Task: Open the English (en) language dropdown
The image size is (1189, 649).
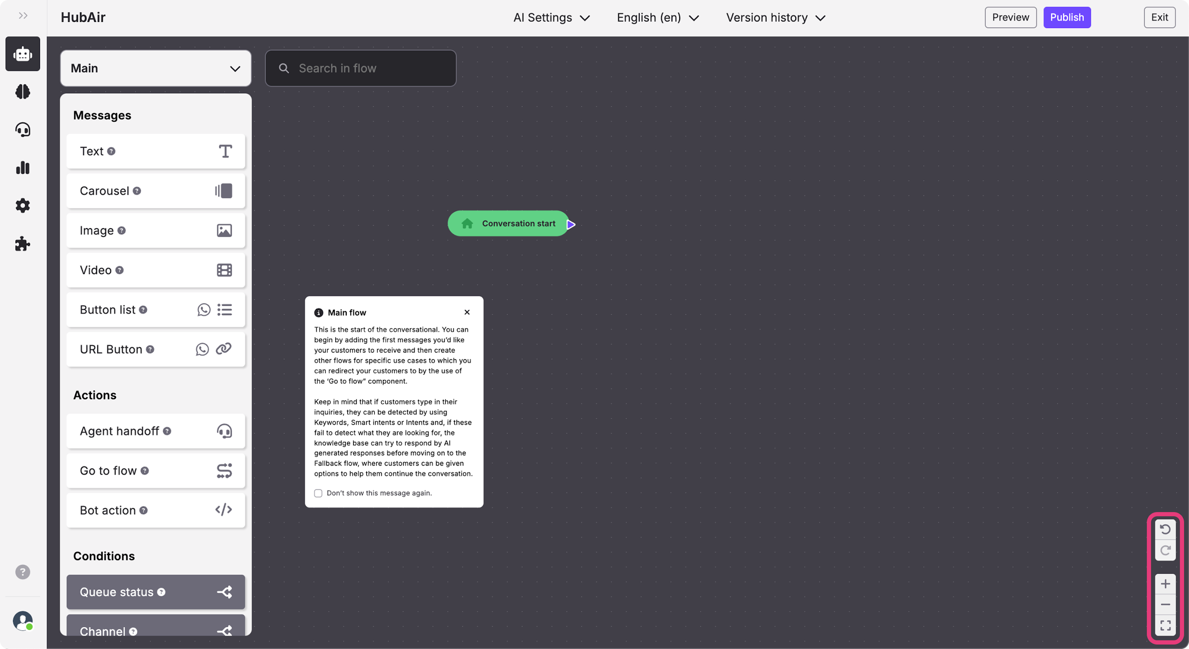Action: (x=658, y=18)
